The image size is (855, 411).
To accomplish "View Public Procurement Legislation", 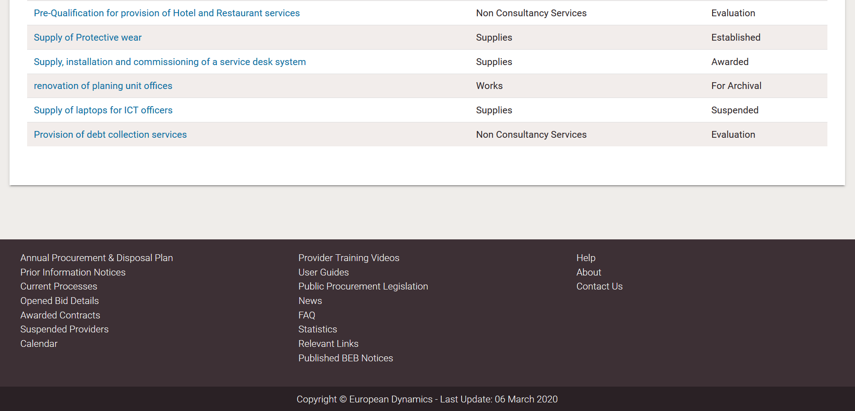I will click(363, 286).
